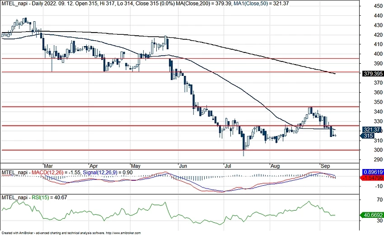This screenshot has height=235, width=384.
Task: Click the 400 price axis label
Action: pos(378,54)
